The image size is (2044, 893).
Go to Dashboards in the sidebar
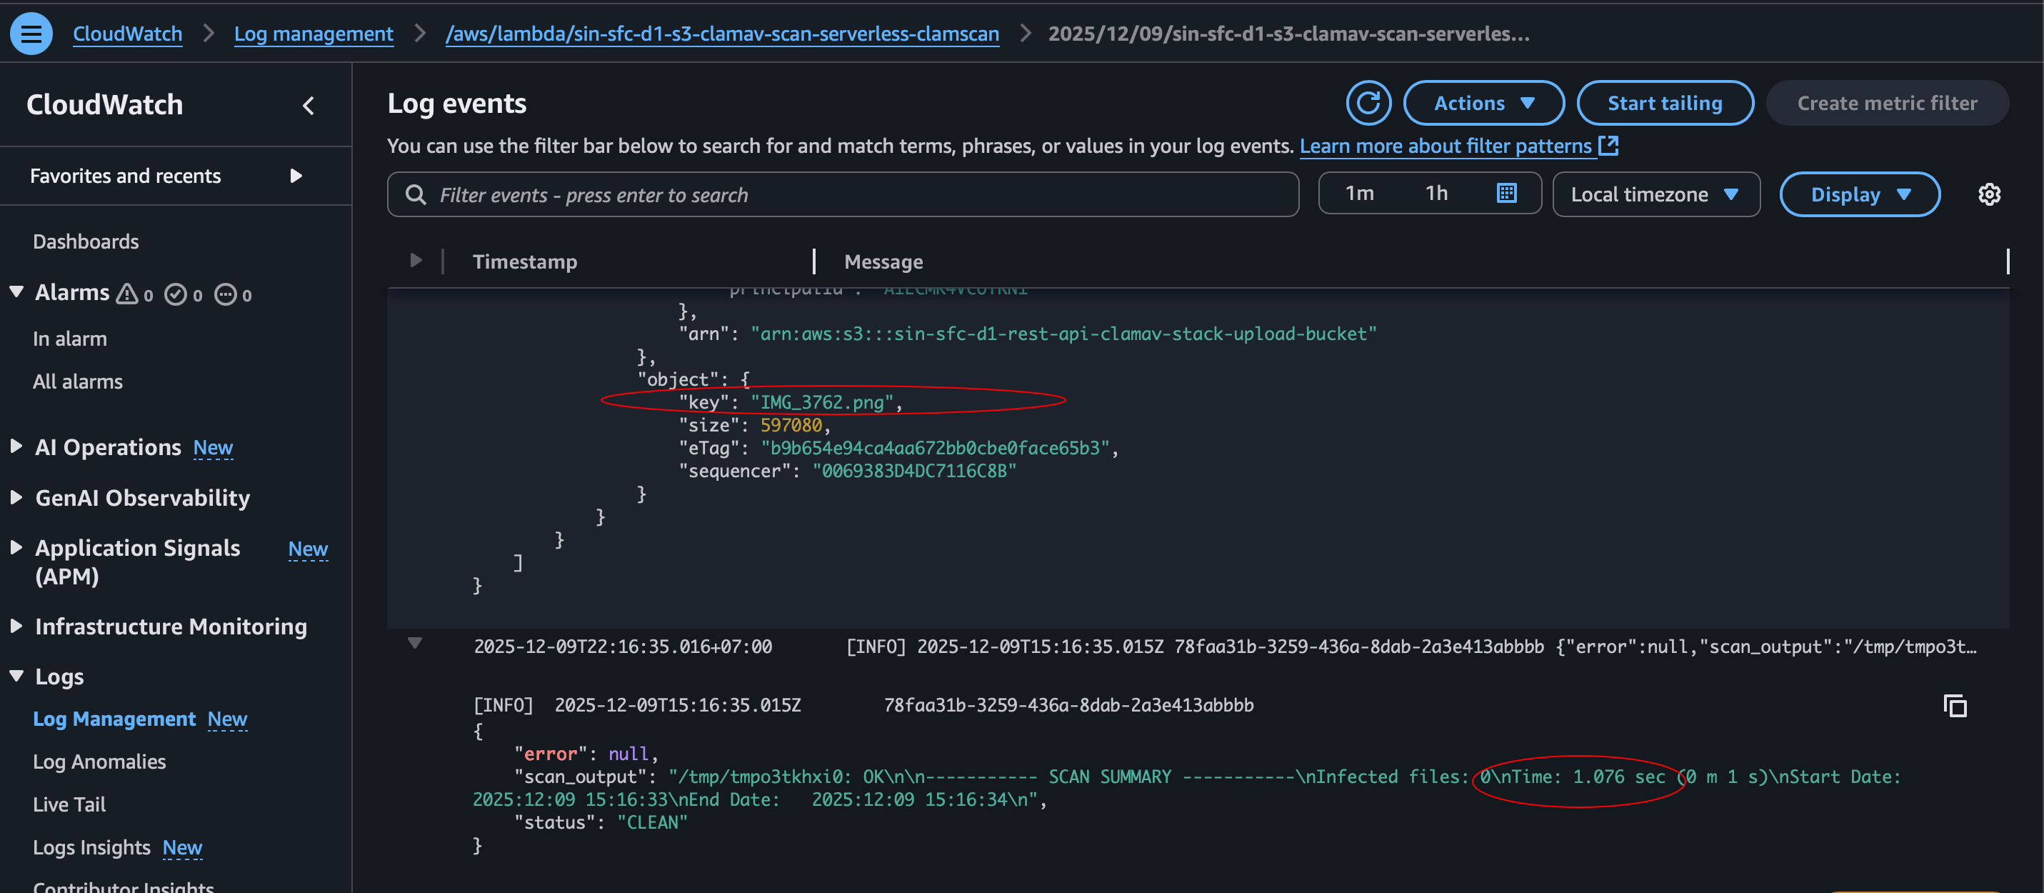pyautogui.click(x=86, y=241)
